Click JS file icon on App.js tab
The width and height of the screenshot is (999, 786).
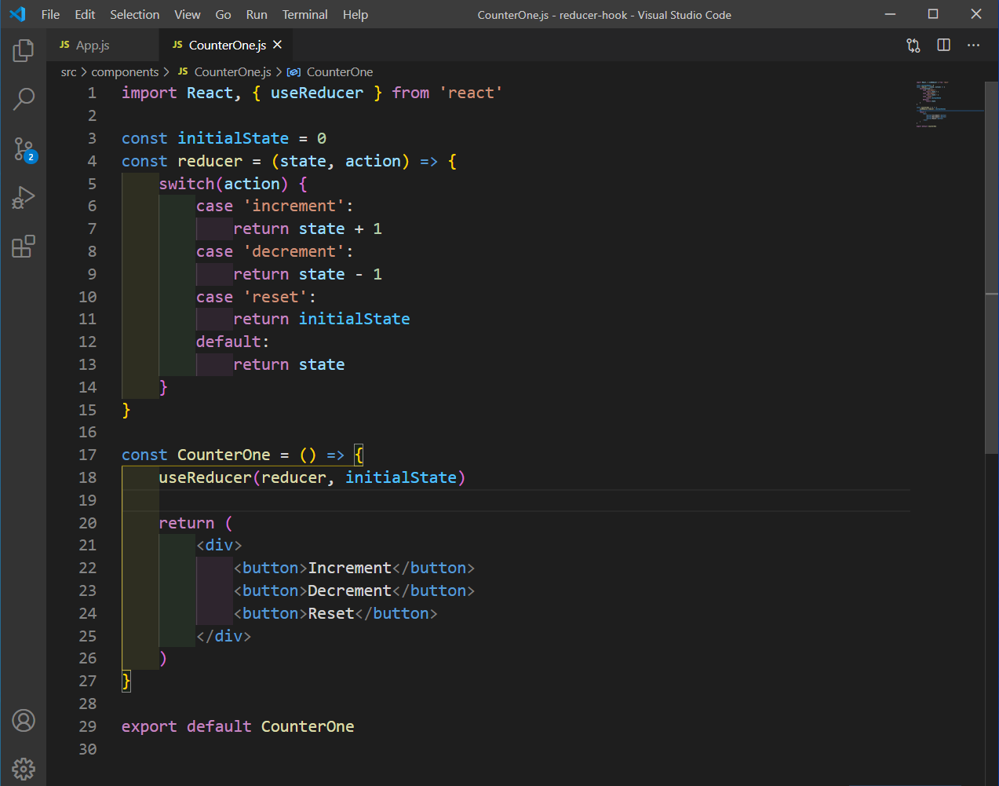[x=64, y=45]
